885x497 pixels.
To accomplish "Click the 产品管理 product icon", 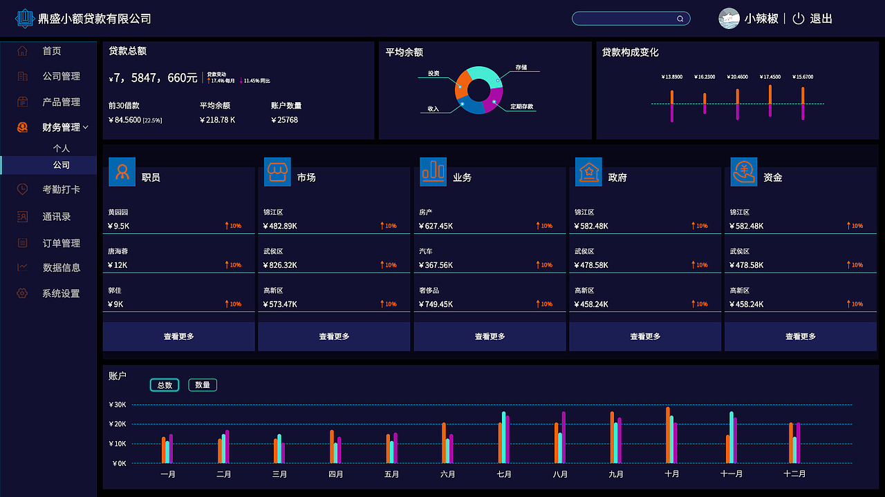I will tap(22, 101).
